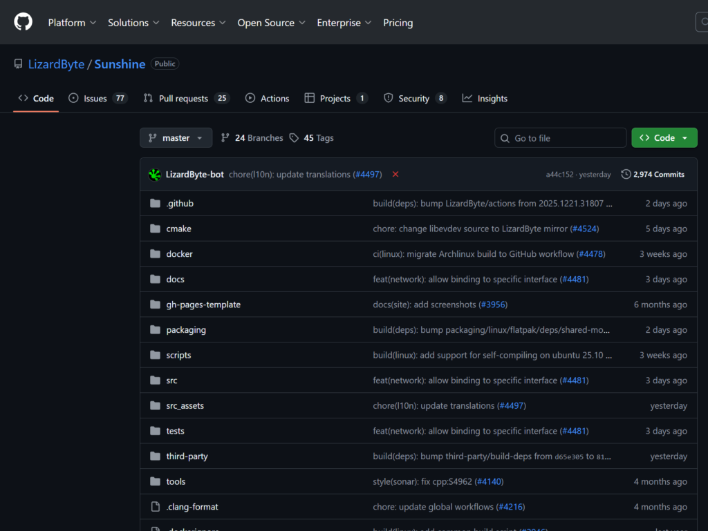Click the Pricing link in header
The width and height of the screenshot is (708, 531).
[x=398, y=23]
